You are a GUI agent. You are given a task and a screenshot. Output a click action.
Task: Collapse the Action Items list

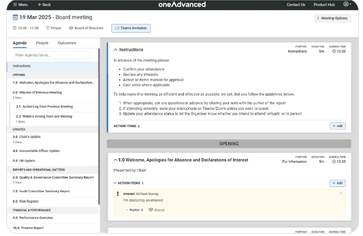click(114, 183)
